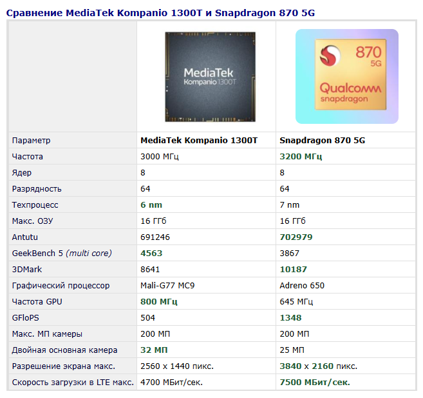
Task: Click the 'GFloPS' row label
Action: tap(25, 318)
